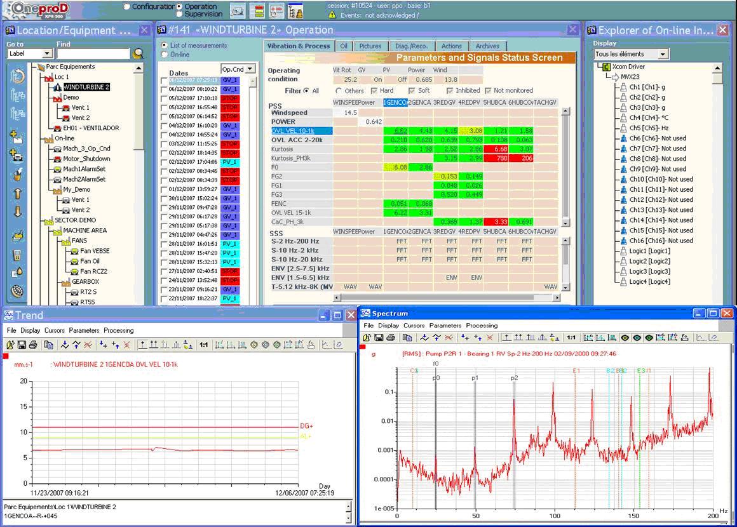Click the refresh icon atop the left sidebar
This screenshot has width=737, height=527.
pyautogui.click(x=18, y=77)
